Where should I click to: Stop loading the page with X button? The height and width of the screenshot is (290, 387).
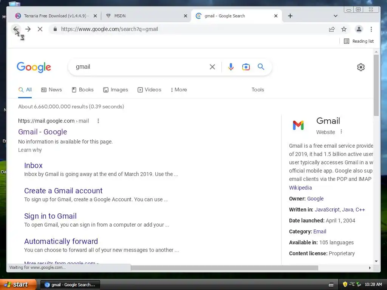40,29
